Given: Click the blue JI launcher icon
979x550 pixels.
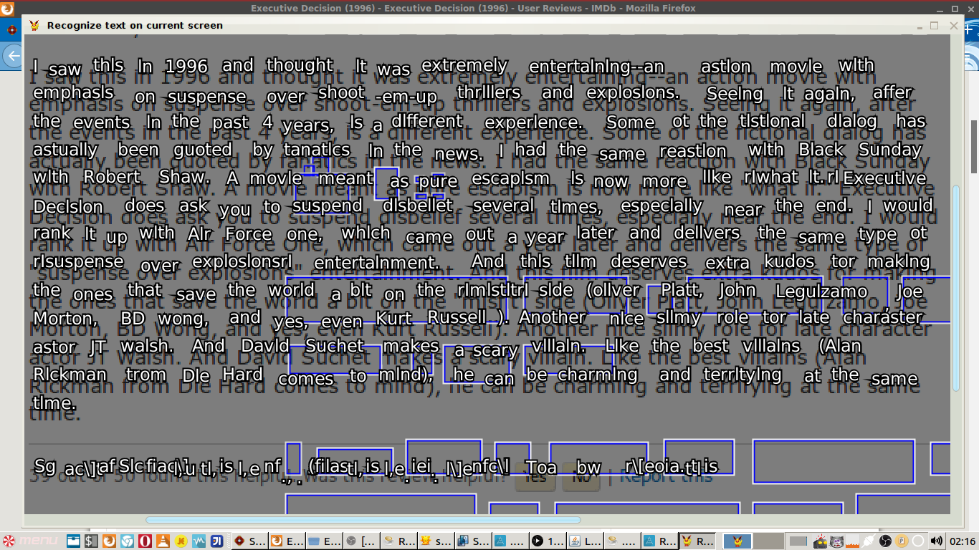Looking at the screenshot, I should coord(216,541).
